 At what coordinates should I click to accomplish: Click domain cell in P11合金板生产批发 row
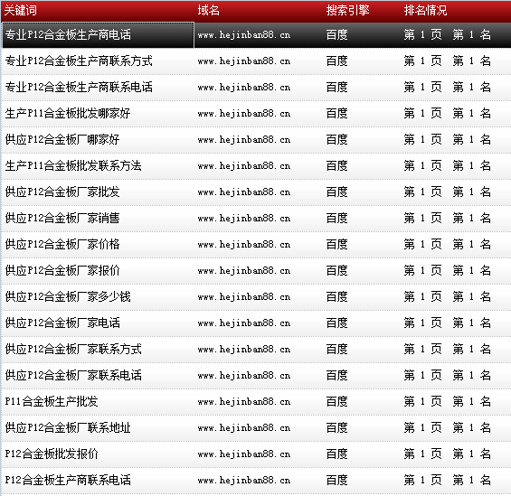tap(244, 402)
